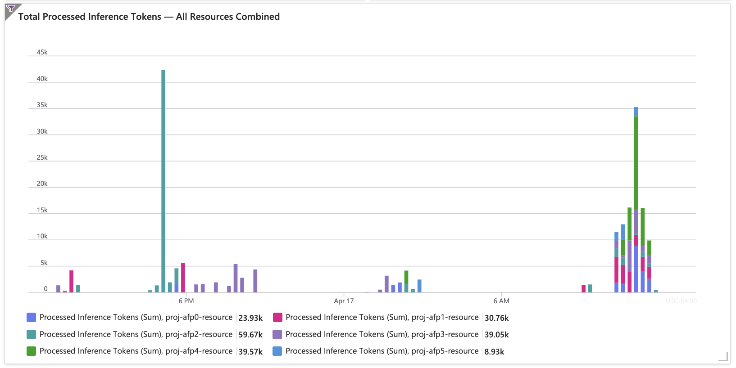The image size is (736, 368).
Task: Click the 30k y-axis label
Action: [x=42, y=131]
